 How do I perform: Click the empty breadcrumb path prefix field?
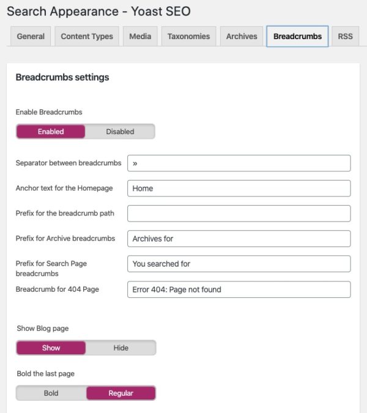click(x=239, y=214)
